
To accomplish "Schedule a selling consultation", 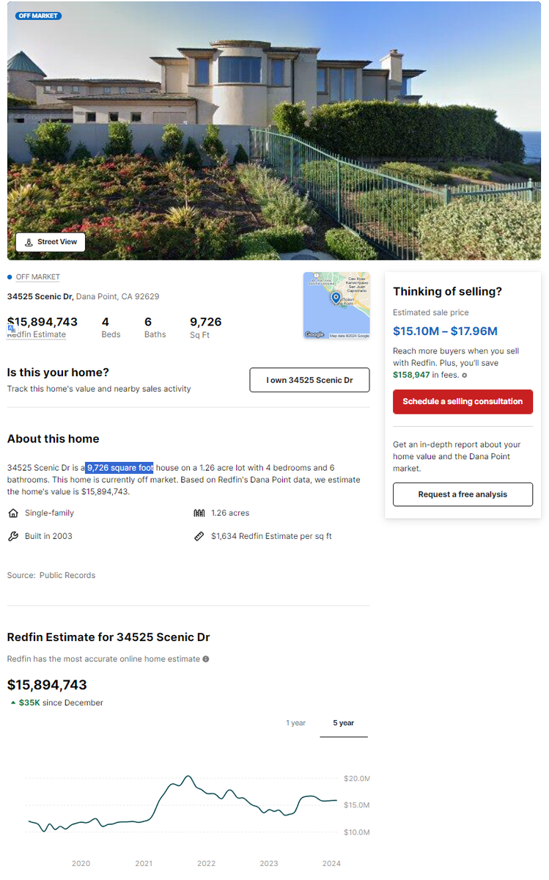I will click(463, 402).
